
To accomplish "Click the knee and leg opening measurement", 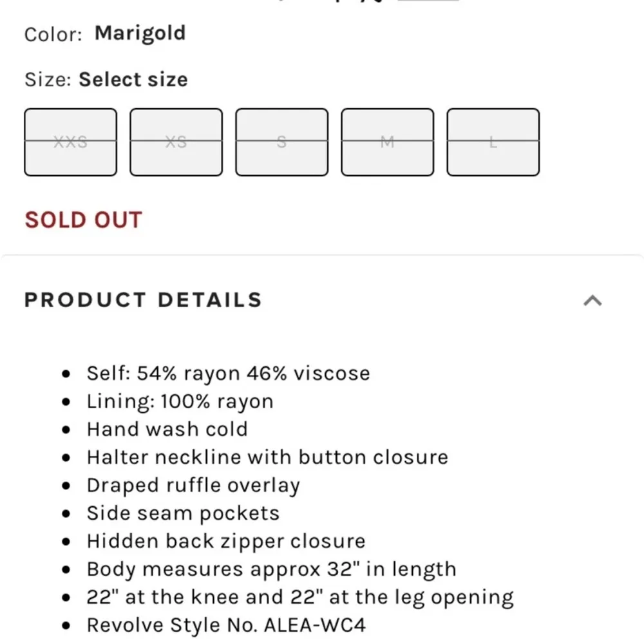I will 299,598.
